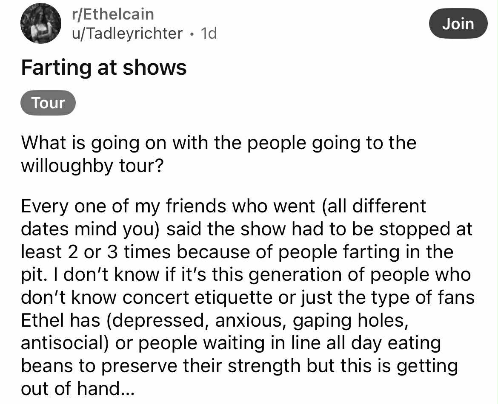View u/Tadleyrichter's user profile
498x404 pixels.
[127, 33]
